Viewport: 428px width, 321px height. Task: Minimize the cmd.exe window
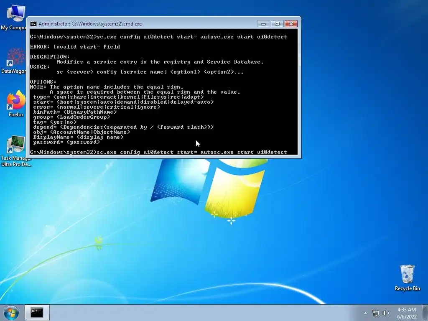tap(263, 24)
